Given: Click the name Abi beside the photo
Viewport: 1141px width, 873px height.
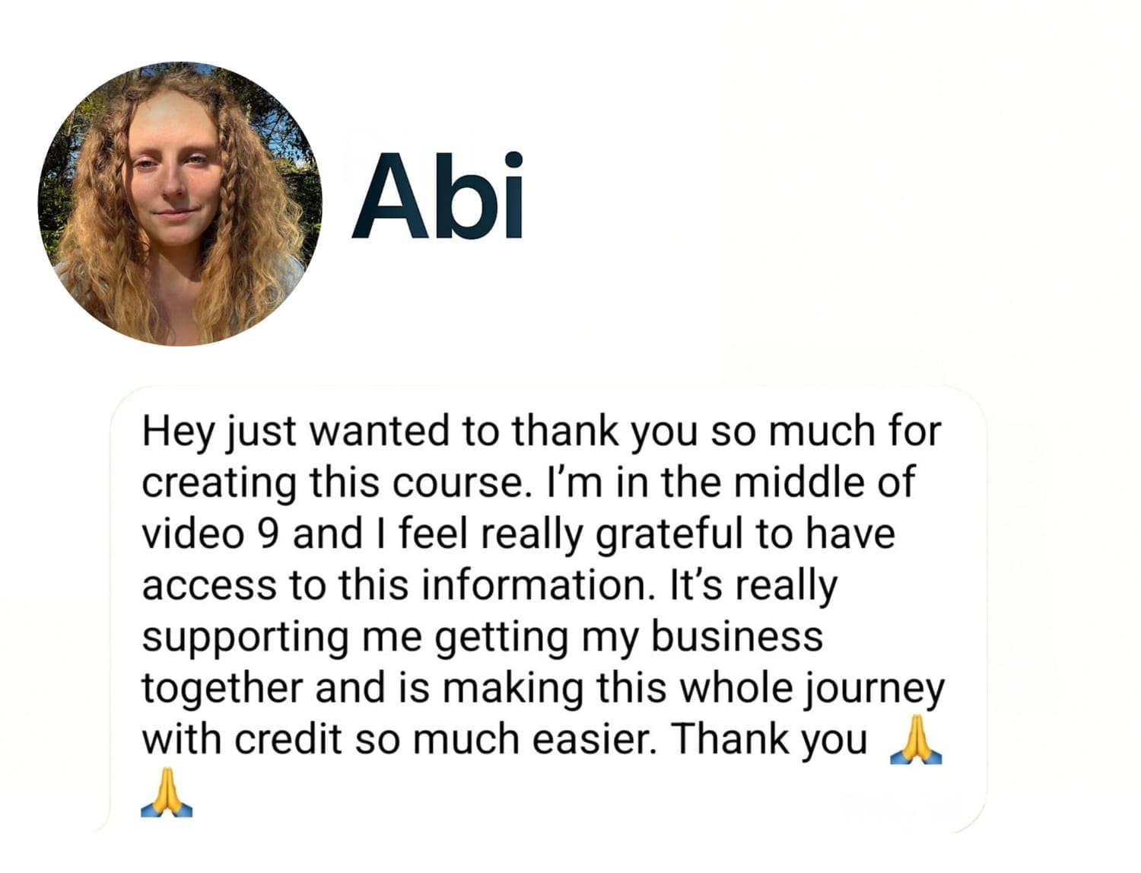Looking at the screenshot, I should (x=438, y=196).
